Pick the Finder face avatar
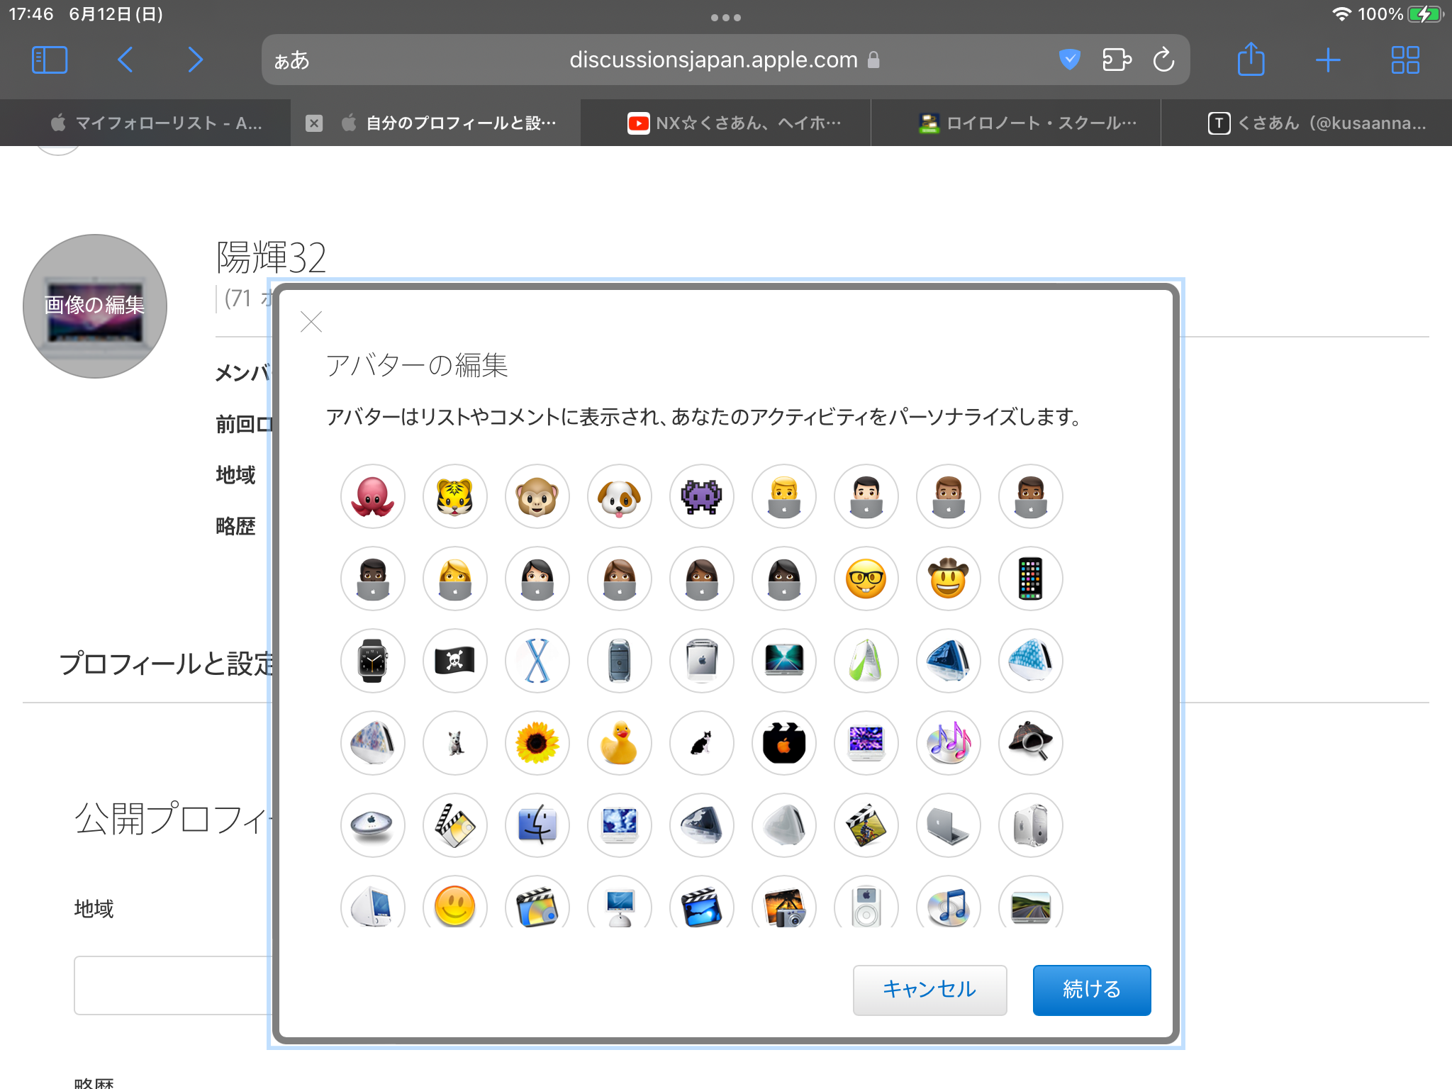 [x=537, y=825]
